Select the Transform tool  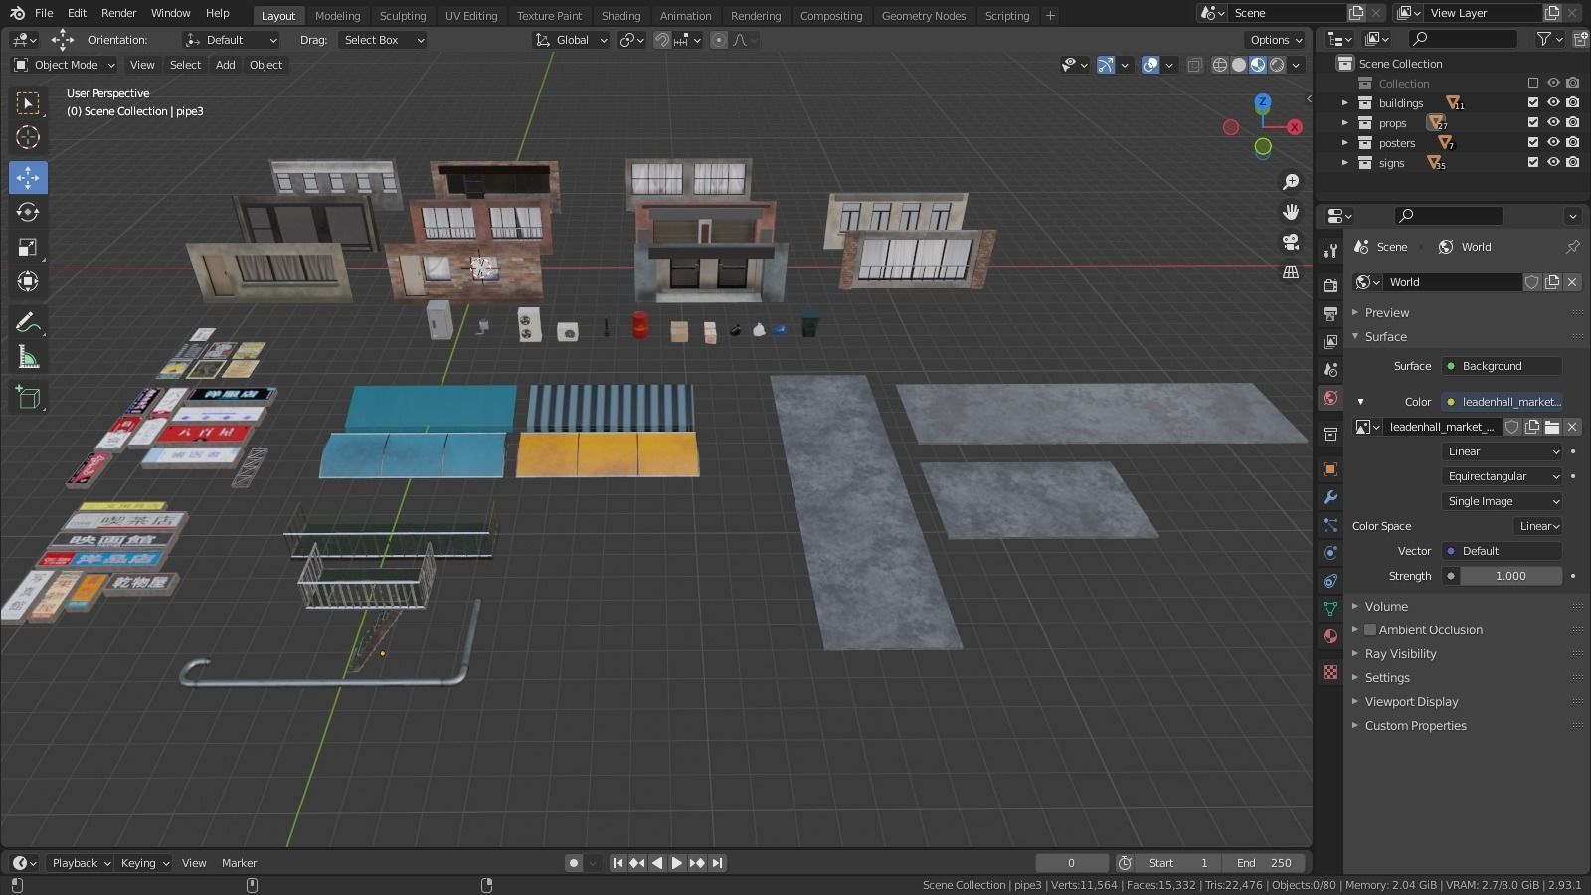28,281
